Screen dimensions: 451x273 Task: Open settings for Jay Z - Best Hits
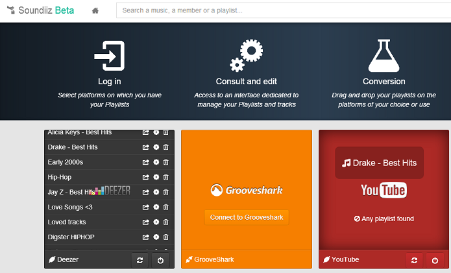pos(156,192)
